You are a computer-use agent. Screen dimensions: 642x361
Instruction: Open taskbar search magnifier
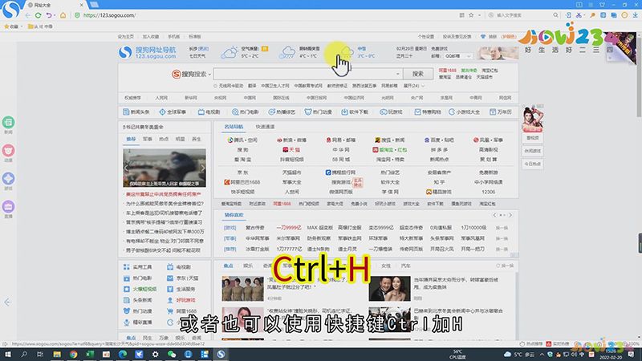pos(24,355)
